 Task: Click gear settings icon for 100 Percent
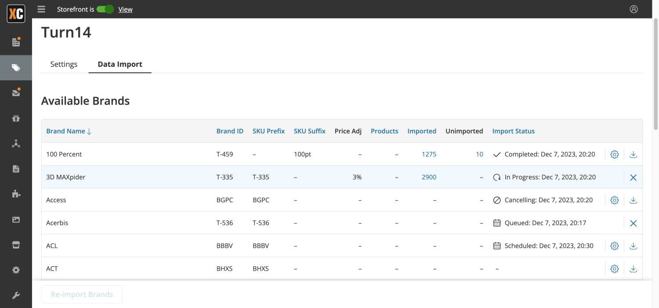614,154
